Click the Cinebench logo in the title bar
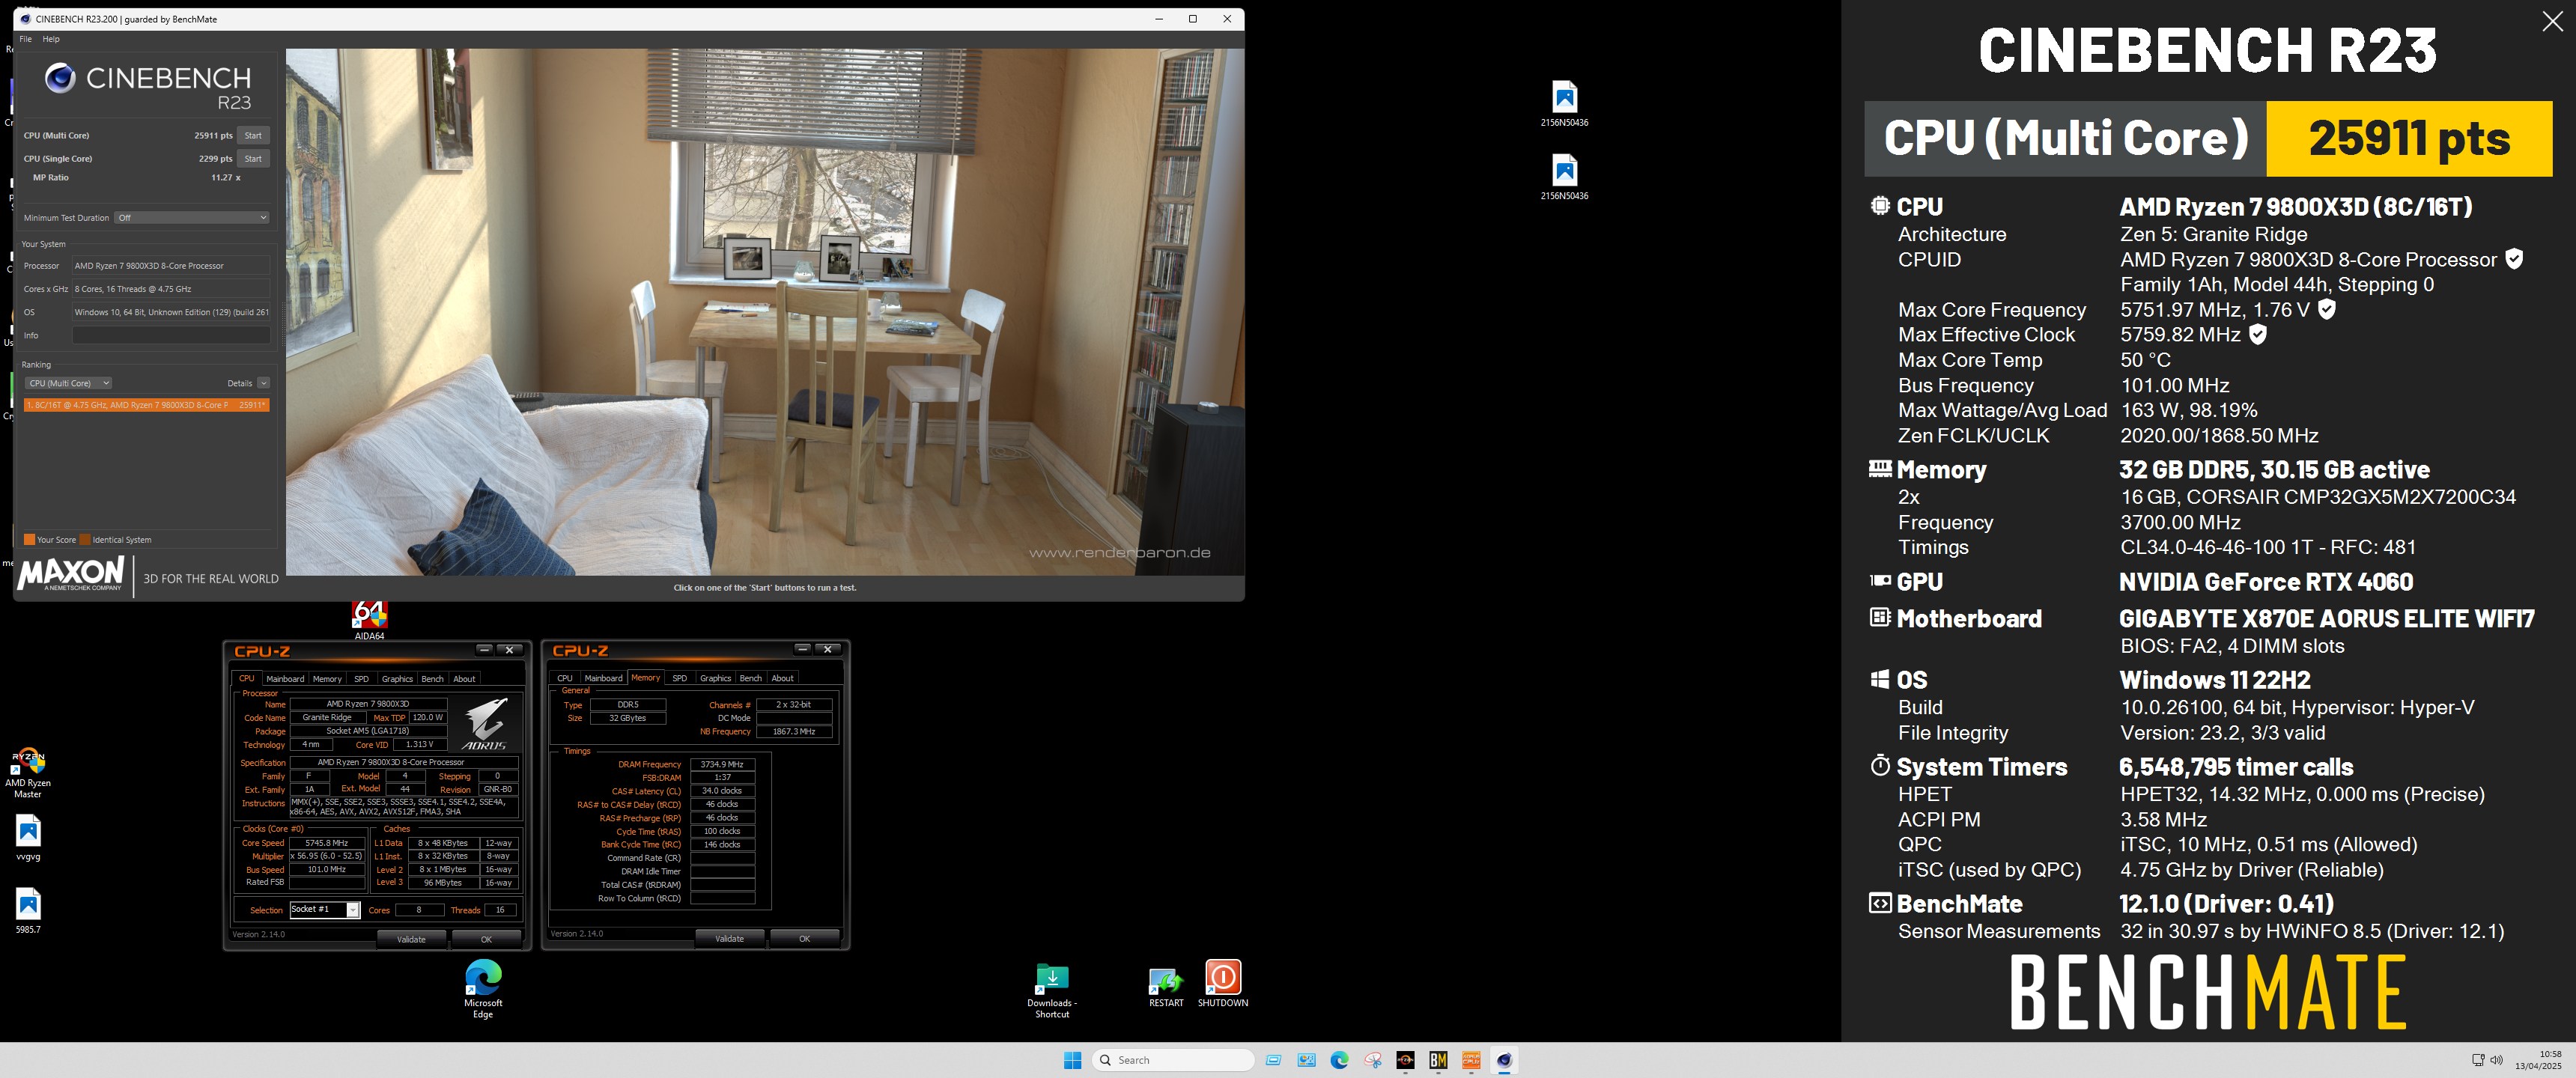Viewport: 2576px width, 1078px height. tap(25, 19)
